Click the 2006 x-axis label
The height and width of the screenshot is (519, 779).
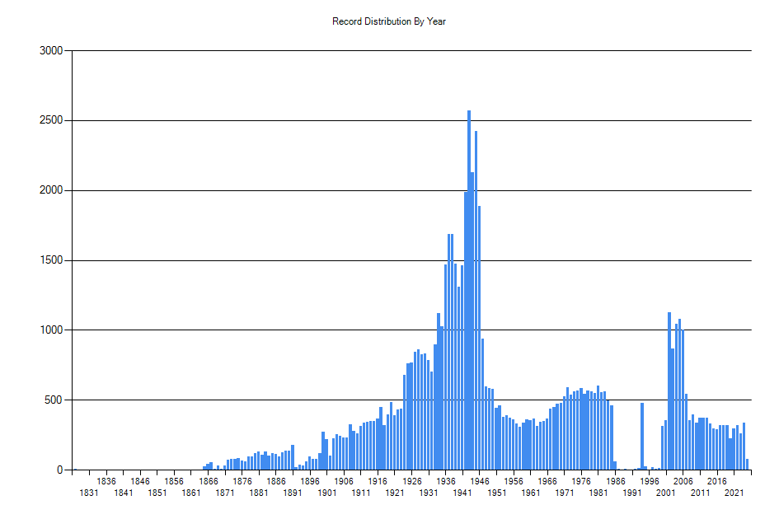683,481
